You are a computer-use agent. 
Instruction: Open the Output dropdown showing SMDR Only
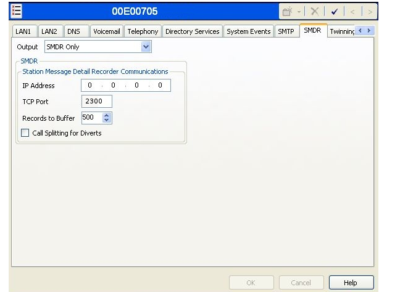click(98, 47)
